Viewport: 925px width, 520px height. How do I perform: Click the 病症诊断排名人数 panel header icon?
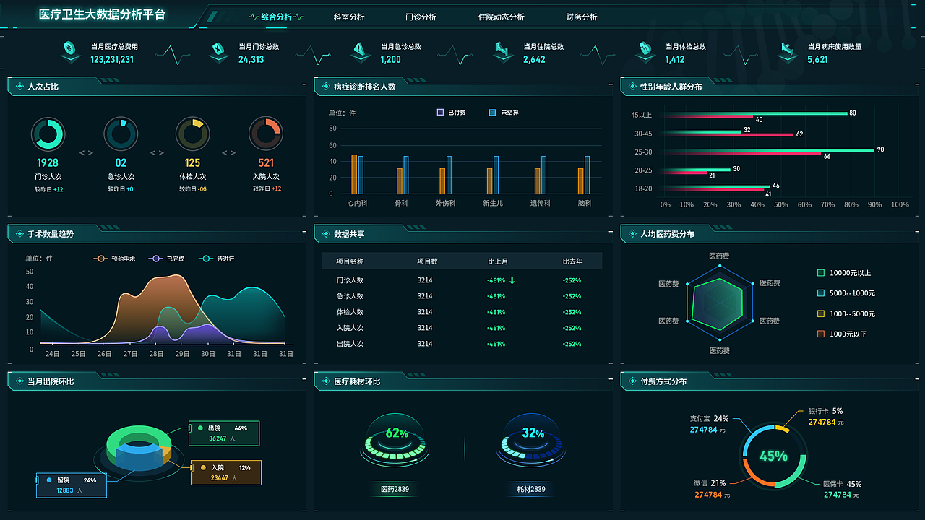[x=325, y=87]
